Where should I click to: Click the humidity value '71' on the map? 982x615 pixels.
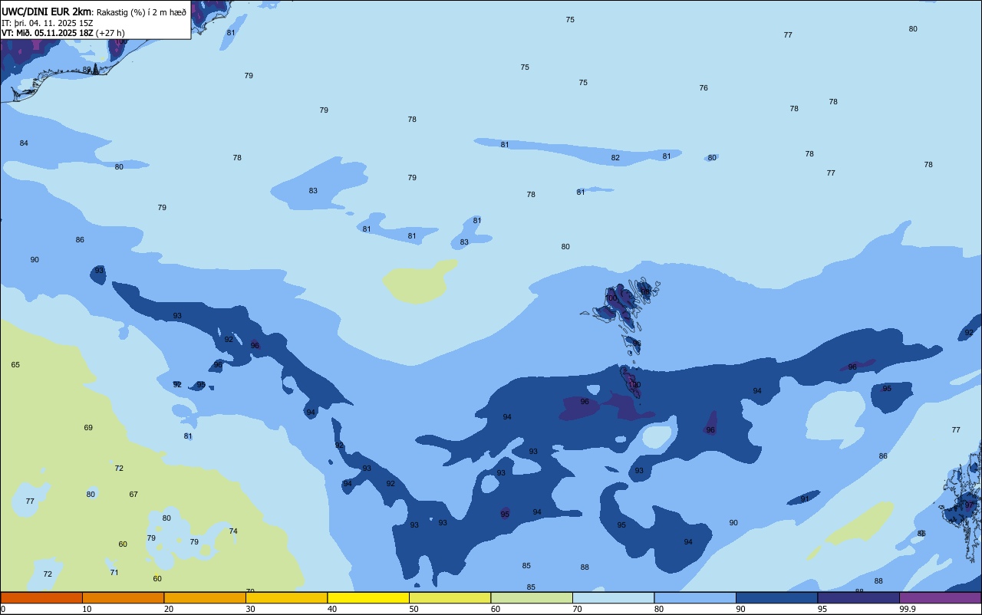click(114, 573)
